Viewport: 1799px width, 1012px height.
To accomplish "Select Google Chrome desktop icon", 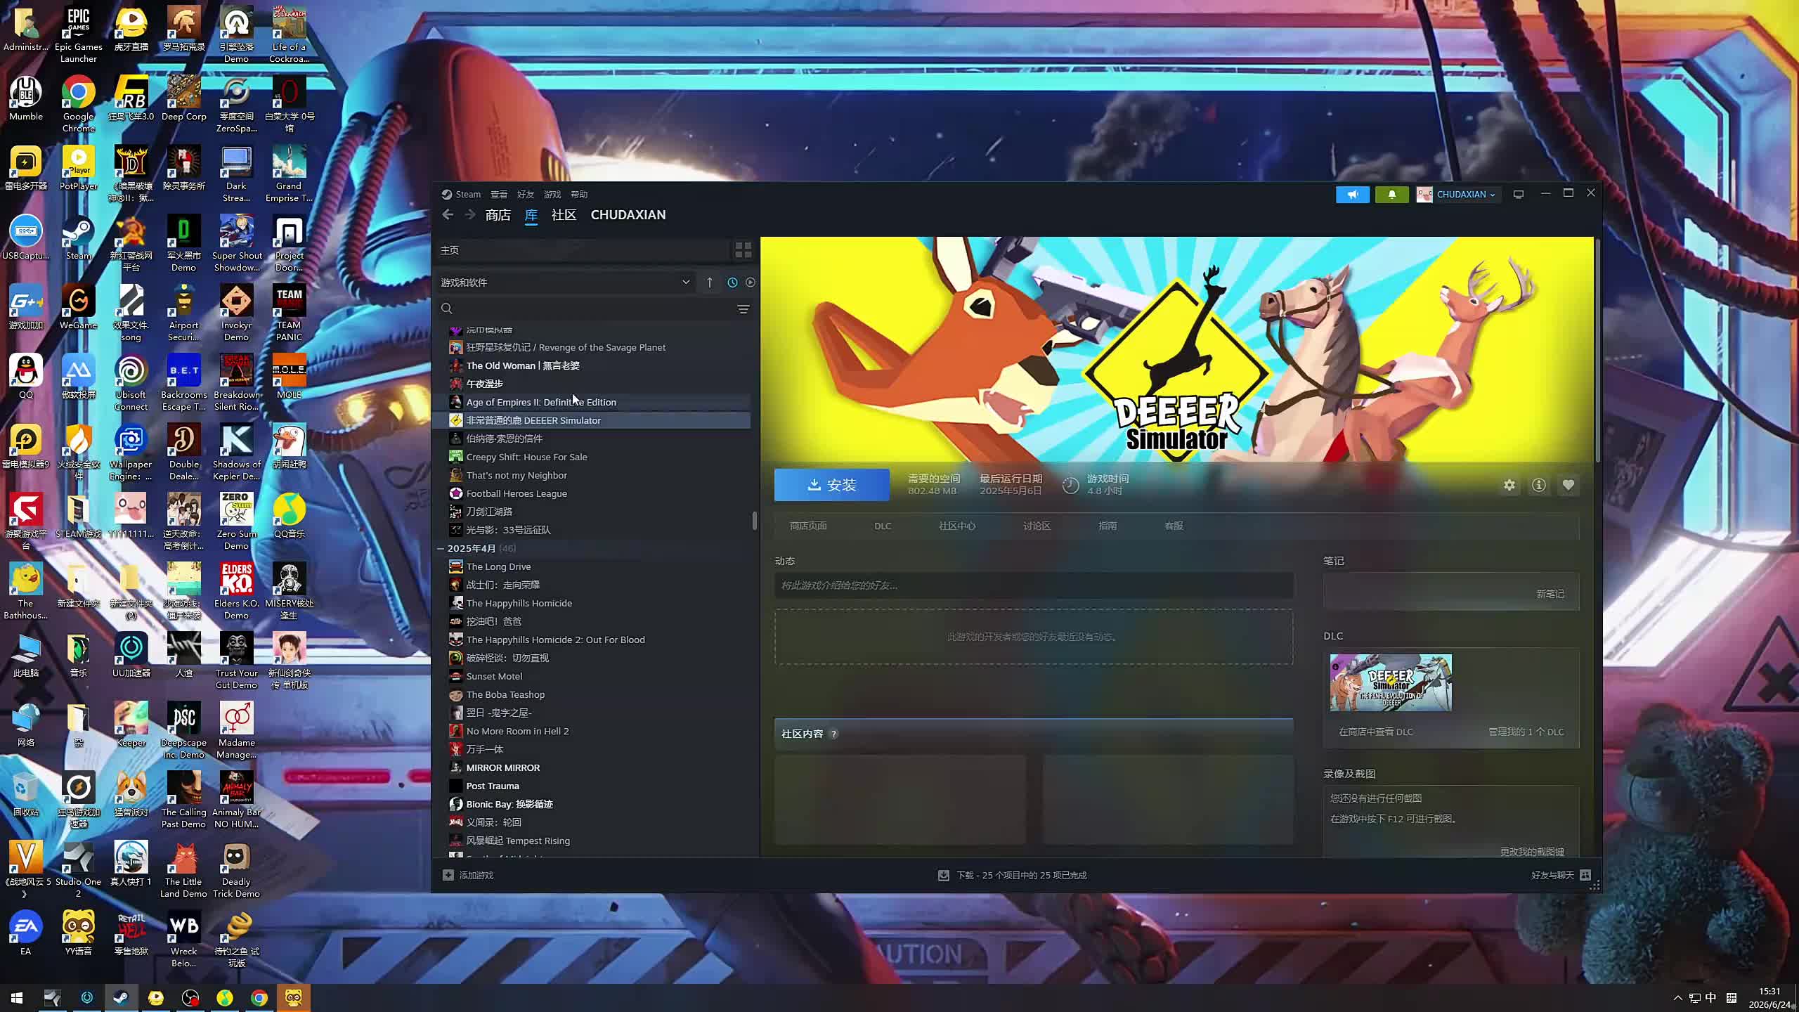I will tap(78, 105).
